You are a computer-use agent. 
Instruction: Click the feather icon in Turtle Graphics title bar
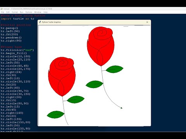pos(40,22)
